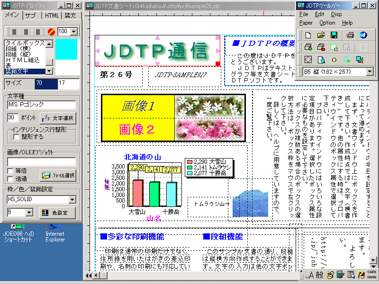Select the JDTP通信 title box on sheet
The image size is (379, 284).
click(x=157, y=51)
